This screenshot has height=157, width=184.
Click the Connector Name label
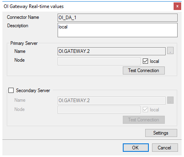click(23, 17)
